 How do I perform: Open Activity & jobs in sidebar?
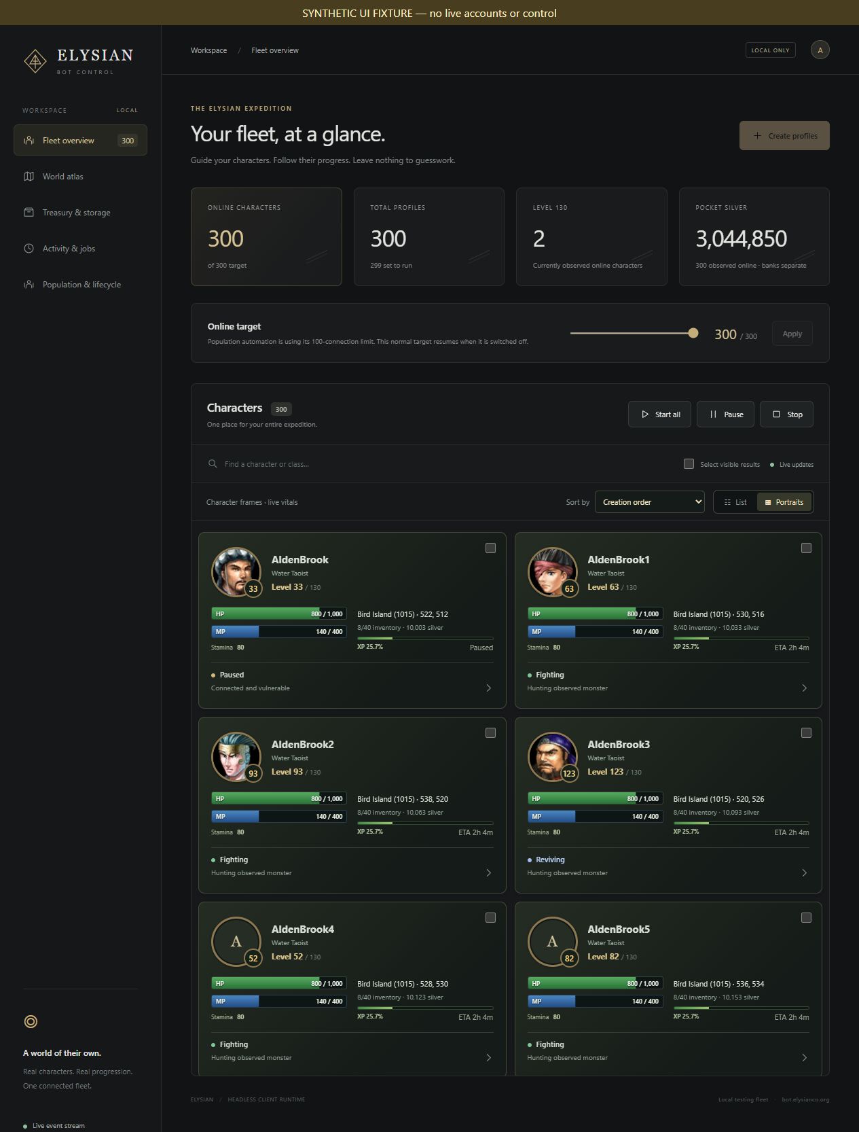[80, 249]
